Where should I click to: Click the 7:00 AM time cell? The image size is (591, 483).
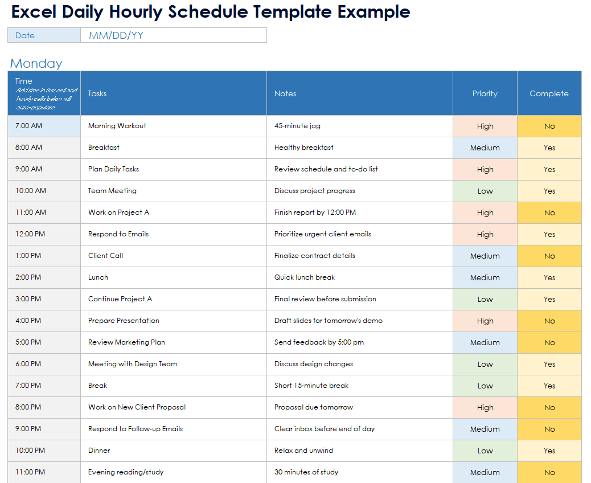[28, 126]
